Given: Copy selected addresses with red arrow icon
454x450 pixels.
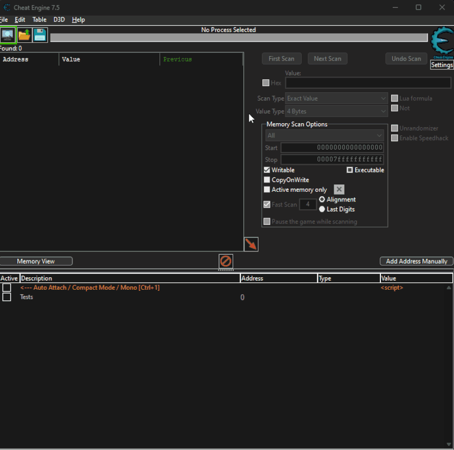Looking at the screenshot, I should 251,244.
